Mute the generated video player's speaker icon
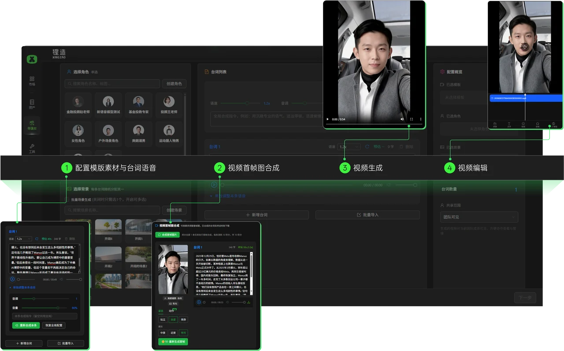This screenshot has height=351, width=564. (x=402, y=119)
